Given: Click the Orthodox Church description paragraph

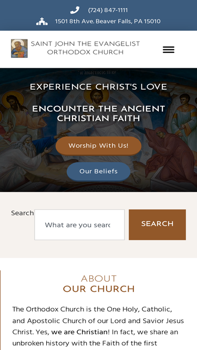Looking at the screenshot, I should pos(98,326).
